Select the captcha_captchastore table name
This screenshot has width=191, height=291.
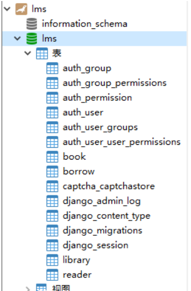click(x=109, y=186)
